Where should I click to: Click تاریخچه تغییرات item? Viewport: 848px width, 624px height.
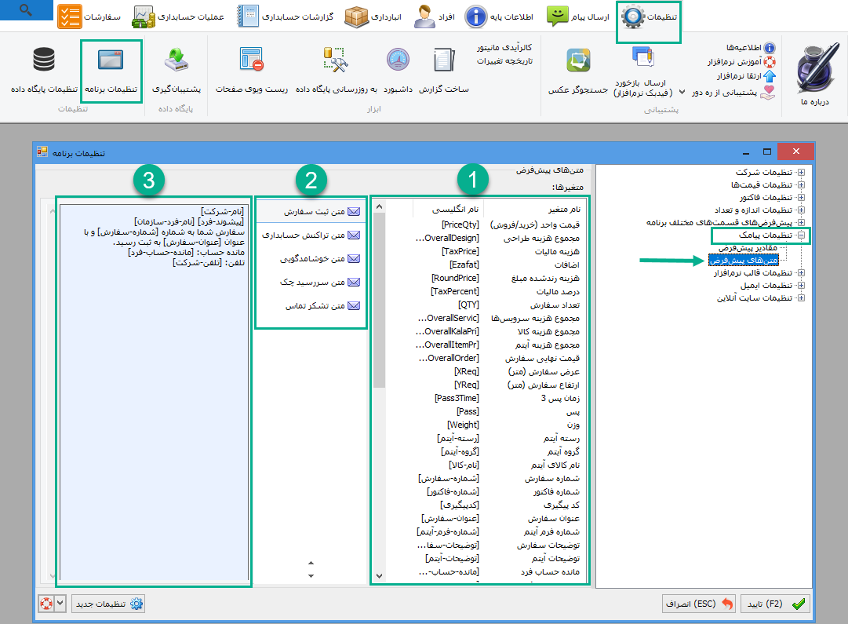(x=504, y=61)
